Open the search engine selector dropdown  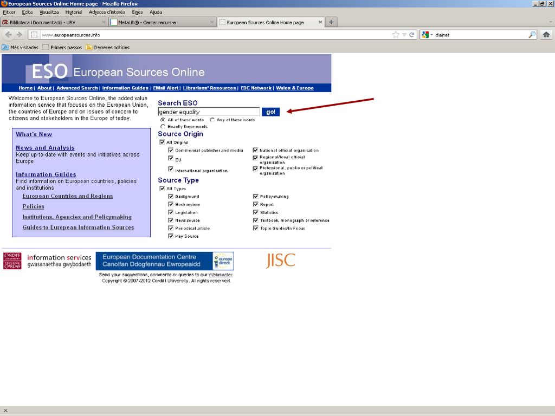pyautogui.click(x=428, y=35)
